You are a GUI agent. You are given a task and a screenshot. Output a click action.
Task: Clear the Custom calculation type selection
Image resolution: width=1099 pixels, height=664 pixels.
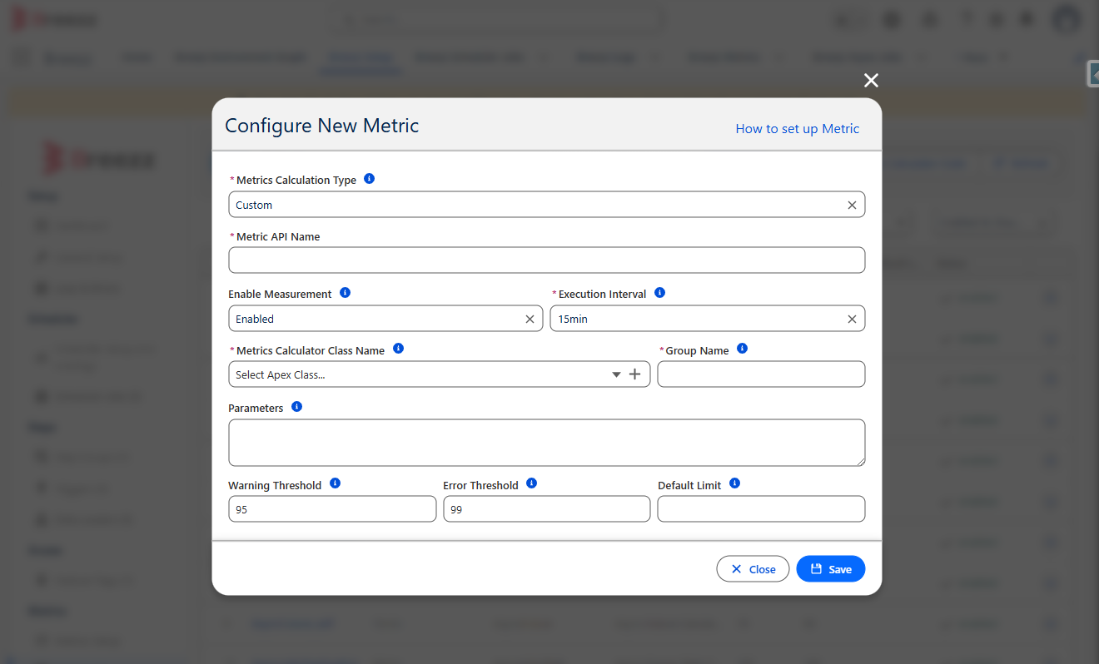tap(852, 205)
